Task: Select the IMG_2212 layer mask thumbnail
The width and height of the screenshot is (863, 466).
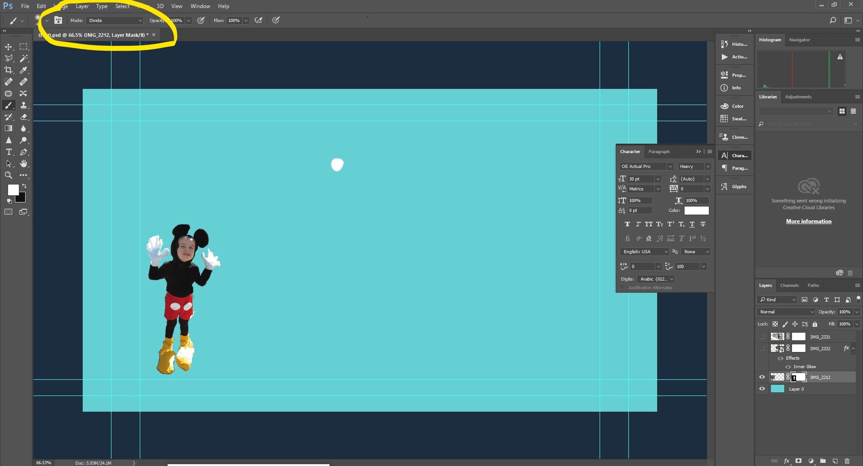Action: (799, 377)
